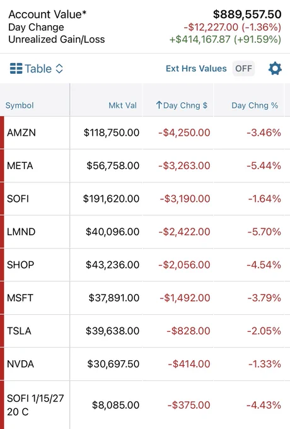290x429 pixels.
Task: Open the Table view dropdown label
Action: pyautogui.click(x=38, y=68)
